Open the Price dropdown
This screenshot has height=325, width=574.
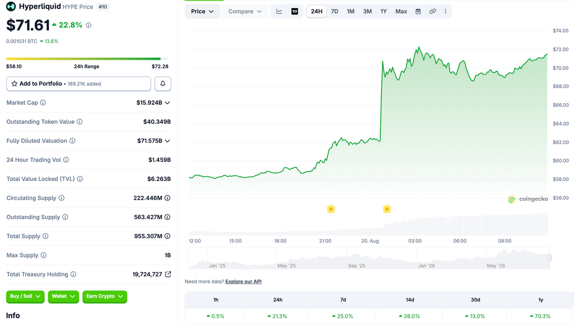(202, 11)
